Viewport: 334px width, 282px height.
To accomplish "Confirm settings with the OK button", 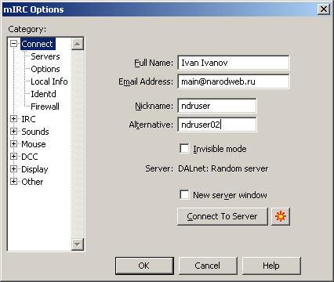I will [144, 266].
